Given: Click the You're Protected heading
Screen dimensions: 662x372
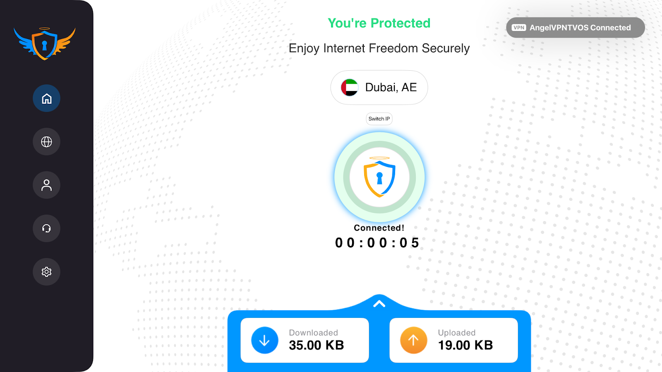Looking at the screenshot, I should pos(379,23).
